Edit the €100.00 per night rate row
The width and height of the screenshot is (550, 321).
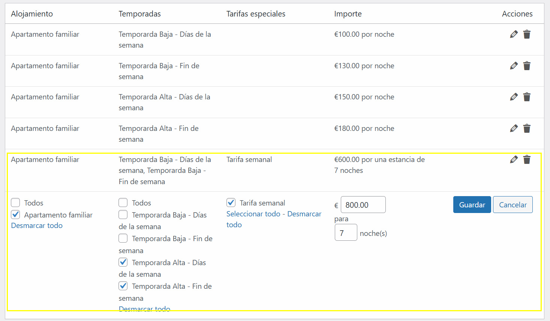tap(514, 34)
